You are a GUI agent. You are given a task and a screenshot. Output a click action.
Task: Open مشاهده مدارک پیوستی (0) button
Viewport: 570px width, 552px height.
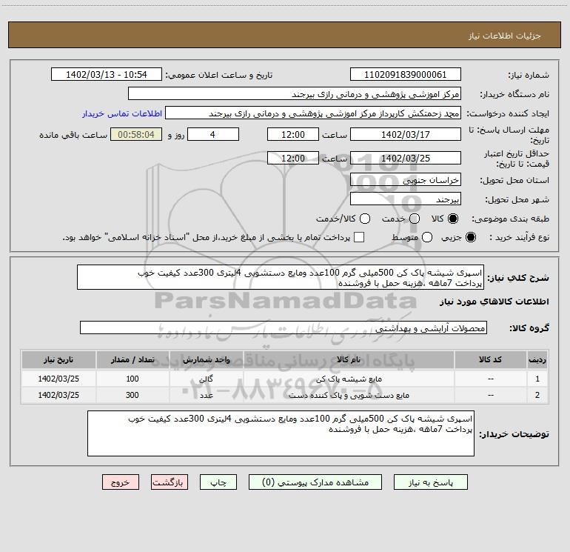[315, 482]
